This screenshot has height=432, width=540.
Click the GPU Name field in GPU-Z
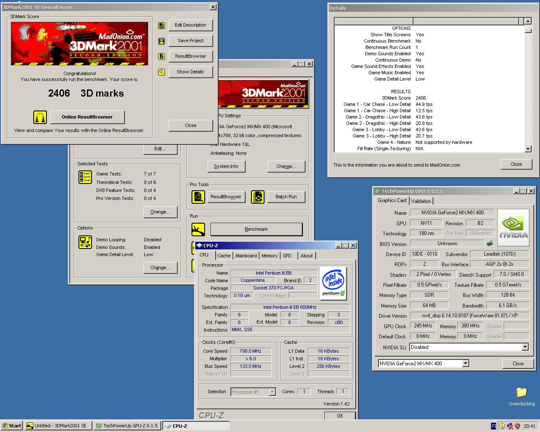pos(453,213)
